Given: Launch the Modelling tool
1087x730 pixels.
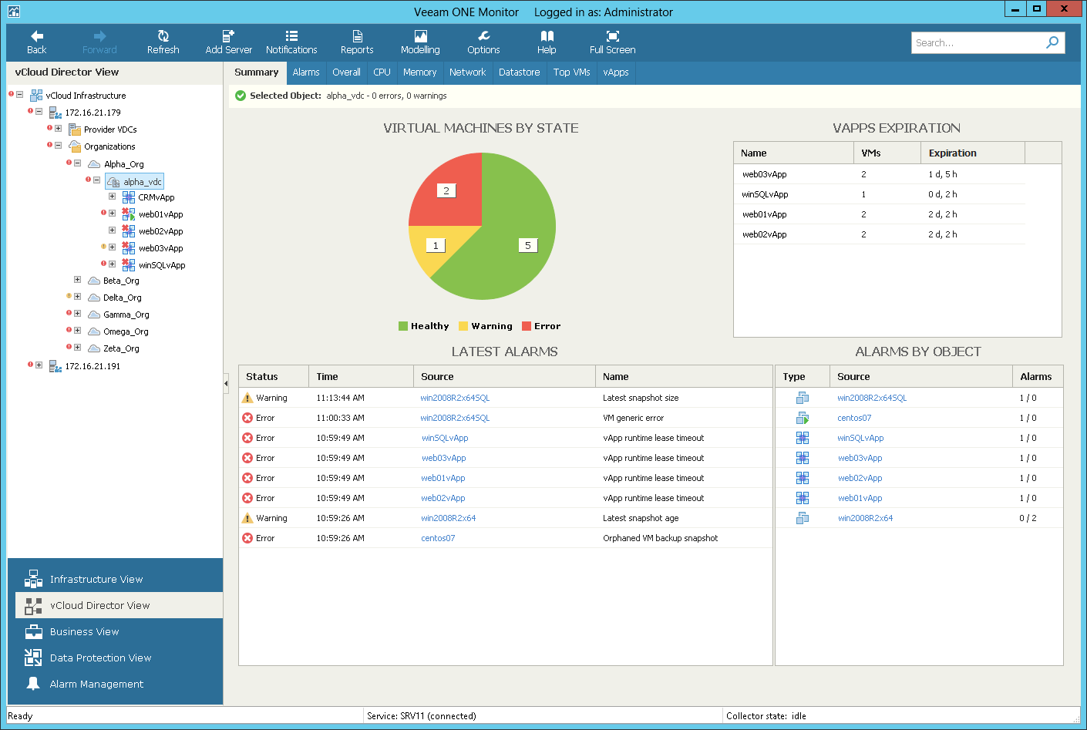Looking at the screenshot, I should coord(420,42).
